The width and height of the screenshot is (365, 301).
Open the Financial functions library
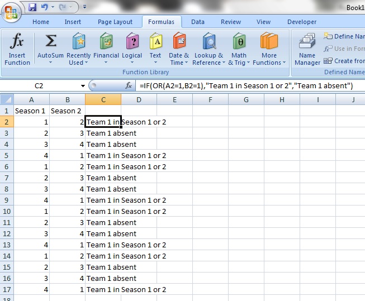(106, 49)
